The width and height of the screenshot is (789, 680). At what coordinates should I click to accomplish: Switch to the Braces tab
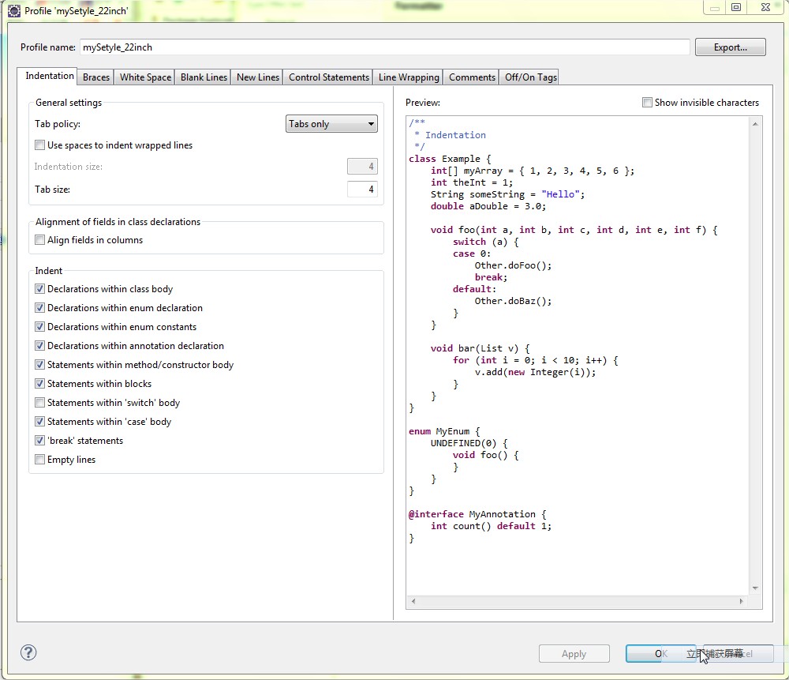96,77
